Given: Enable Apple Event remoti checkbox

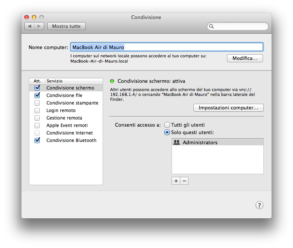Looking at the screenshot, I should (x=37, y=125).
